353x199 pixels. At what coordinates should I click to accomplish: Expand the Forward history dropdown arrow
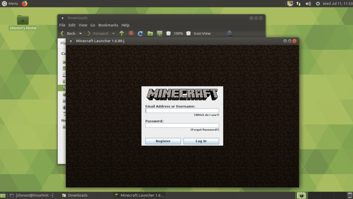click(x=113, y=33)
